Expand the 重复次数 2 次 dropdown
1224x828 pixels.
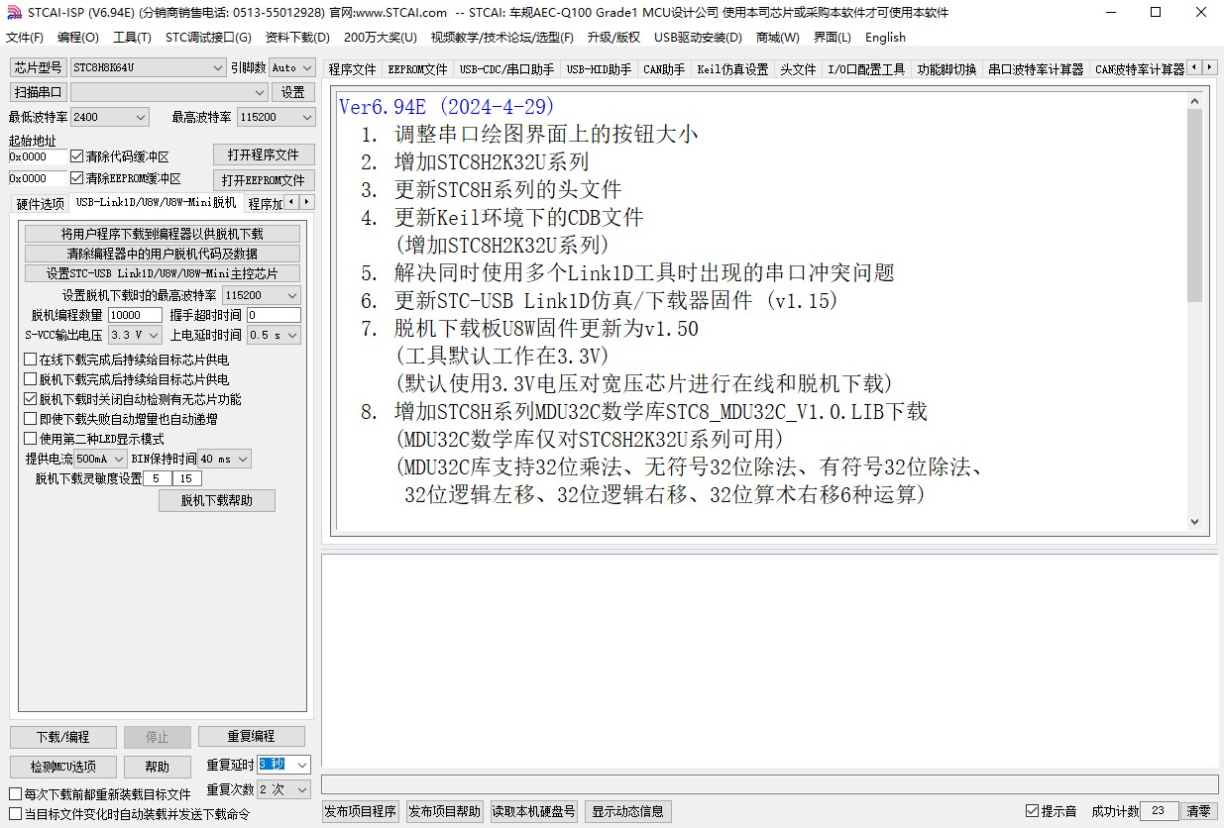302,789
